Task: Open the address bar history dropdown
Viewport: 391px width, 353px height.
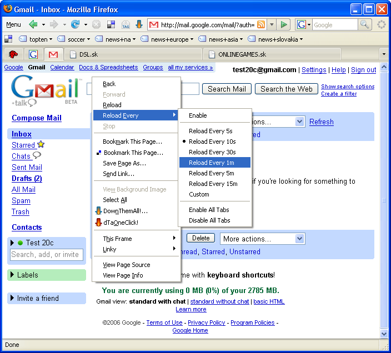Action: (x=272, y=24)
